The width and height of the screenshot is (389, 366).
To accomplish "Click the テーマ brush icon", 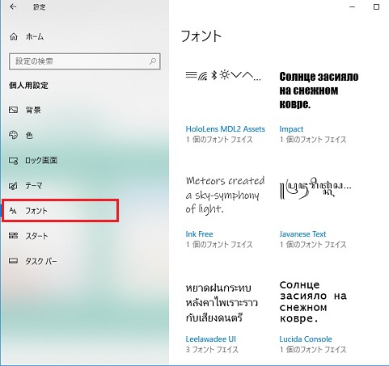I will pyautogui.click(x=13, y=186).
